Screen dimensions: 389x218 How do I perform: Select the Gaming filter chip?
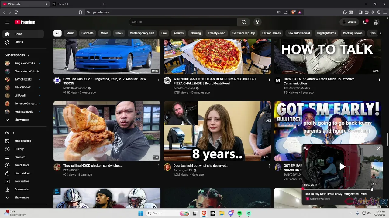point(196,33)
